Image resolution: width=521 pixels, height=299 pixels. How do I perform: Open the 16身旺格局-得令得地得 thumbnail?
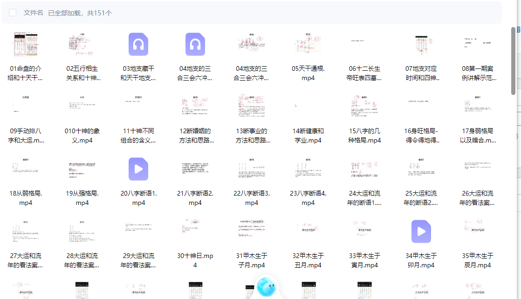421,107
